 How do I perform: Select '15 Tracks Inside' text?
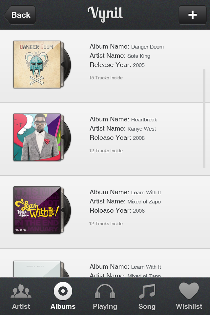pos(106,78)
